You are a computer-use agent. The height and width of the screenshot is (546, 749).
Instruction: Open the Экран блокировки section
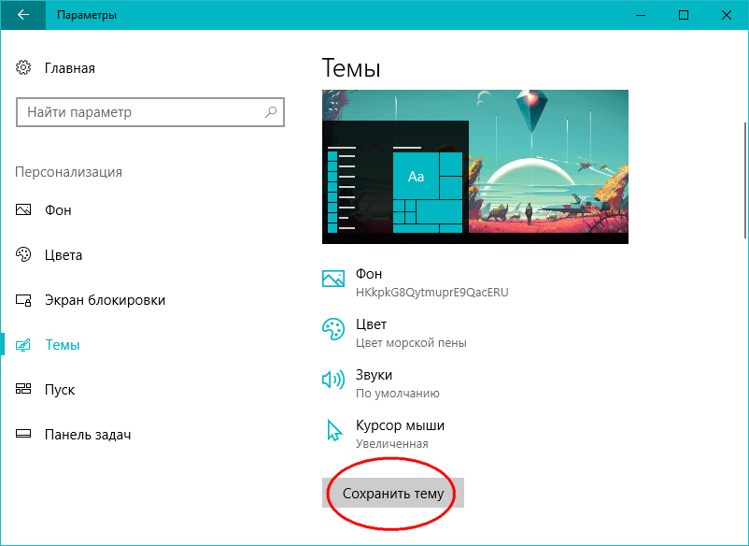tap(106, 300)
